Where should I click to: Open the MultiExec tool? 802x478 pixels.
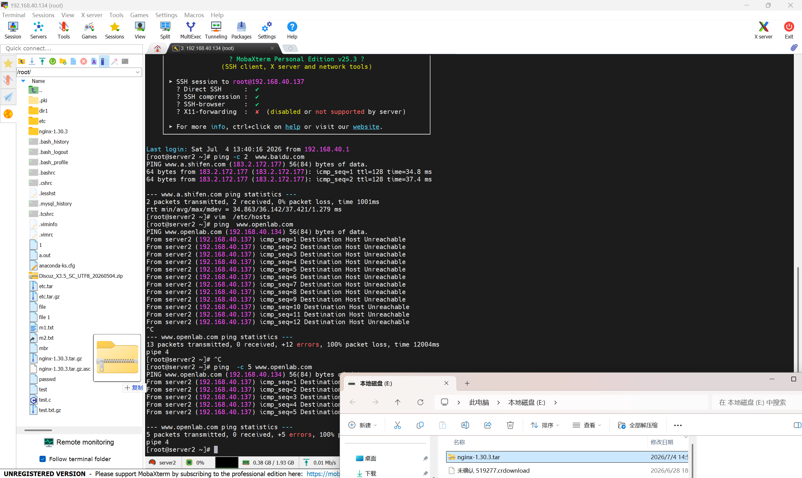point(190,30)
